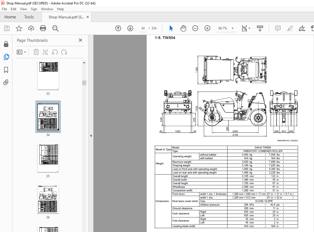Zoom out with minus icon
Screen dimensions: 314x232
[x=195, y=28]
